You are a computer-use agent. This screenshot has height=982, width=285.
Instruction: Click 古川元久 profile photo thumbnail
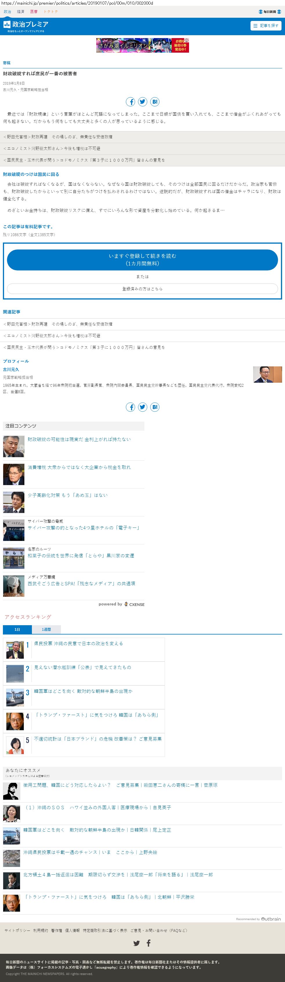coord(268,374)
